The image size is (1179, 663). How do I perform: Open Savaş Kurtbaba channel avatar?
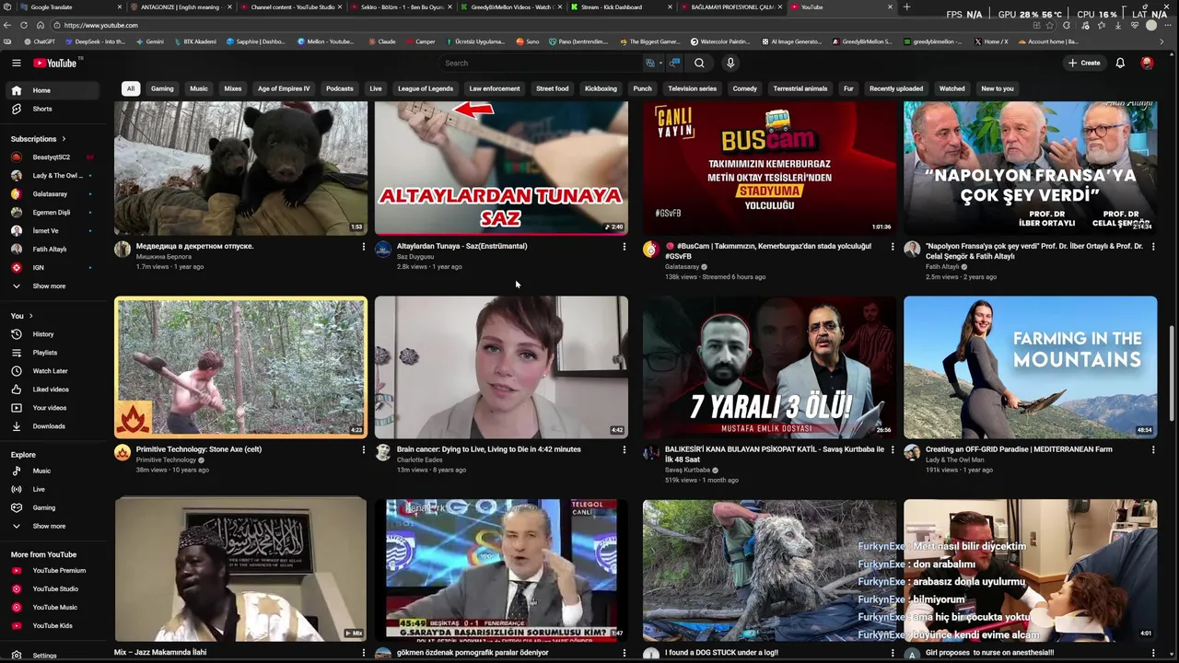click(651, 452)
